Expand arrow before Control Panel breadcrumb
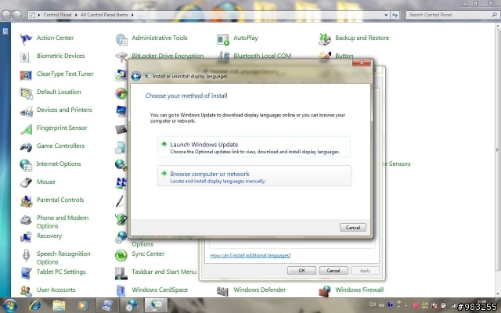 tap(39, 15)
